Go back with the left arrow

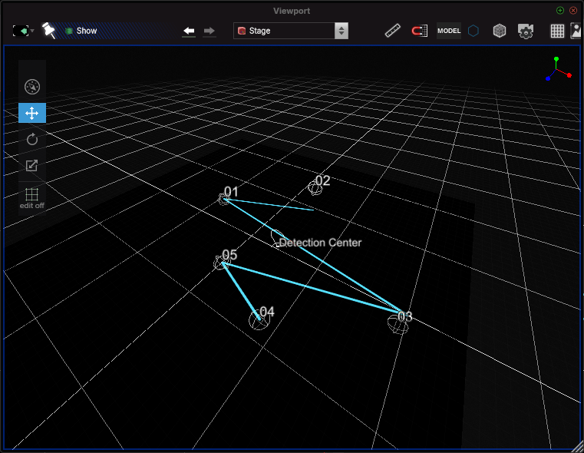[189, 31]
